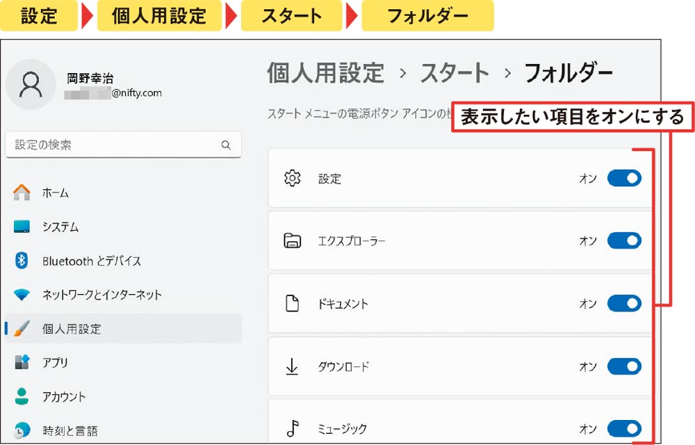
Task: Click the Accounts person icon
Action: [22, 396]
